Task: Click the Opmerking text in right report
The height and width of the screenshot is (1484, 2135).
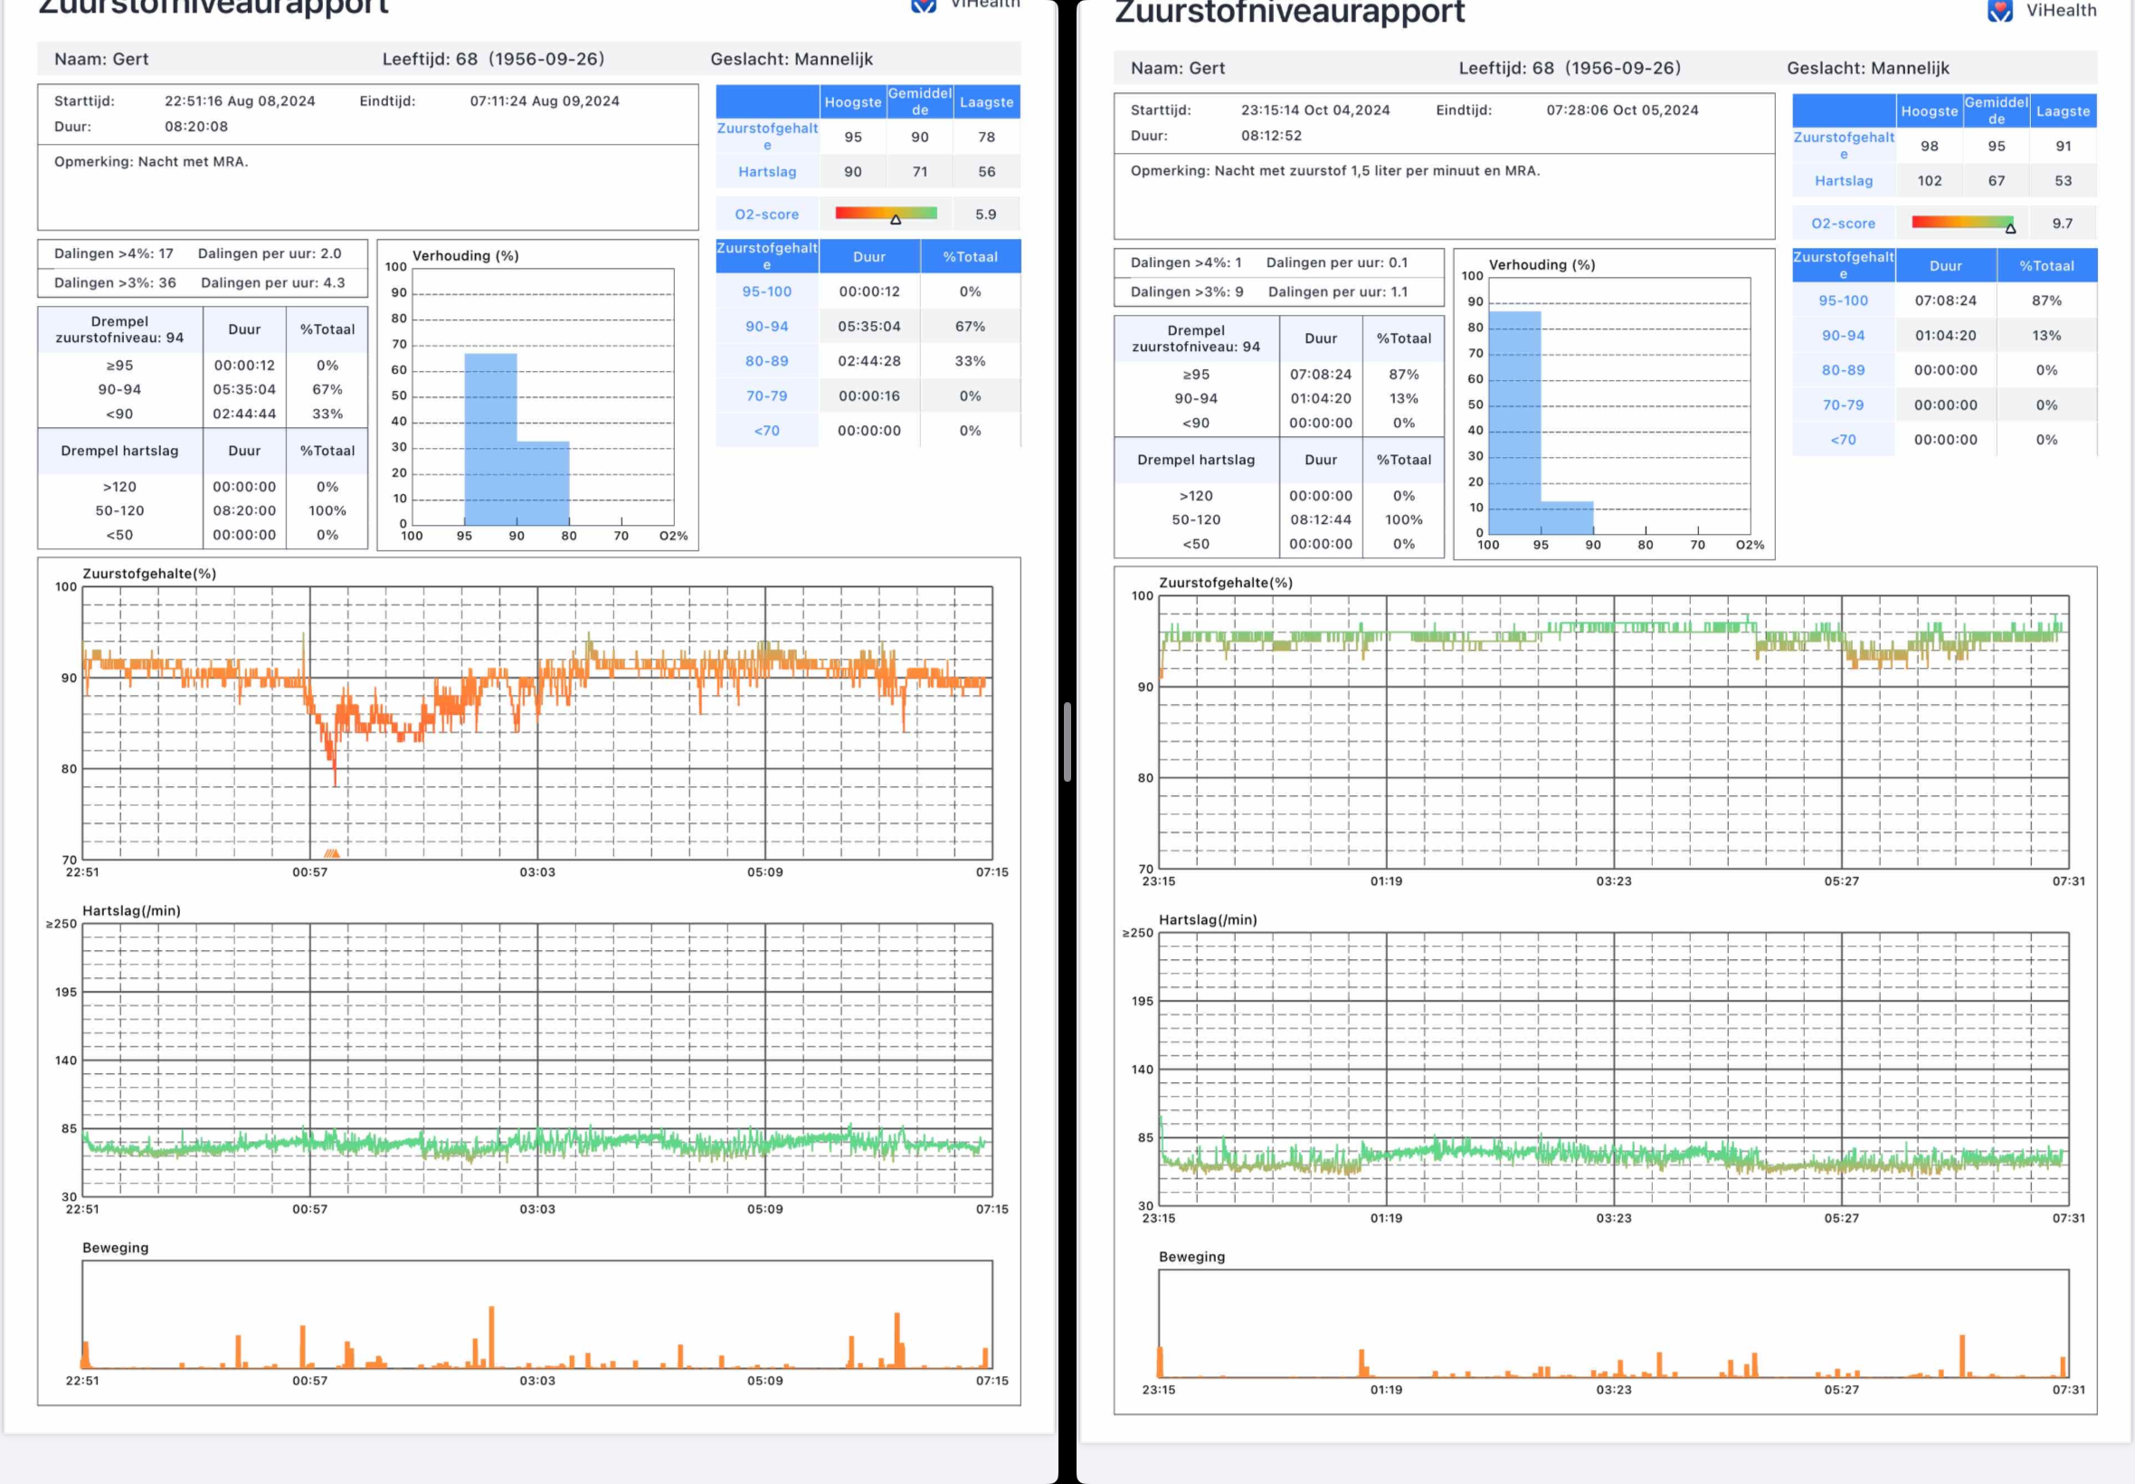Action: [x=1333, y=171]
